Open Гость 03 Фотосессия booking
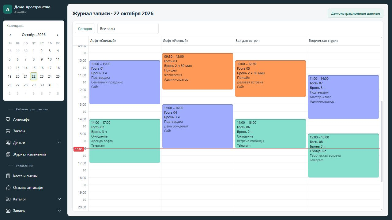This screenshot has width=392, height=220. tap(198, 71)
